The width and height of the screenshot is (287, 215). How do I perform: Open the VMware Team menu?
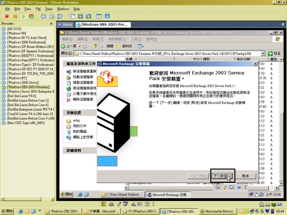49,9
